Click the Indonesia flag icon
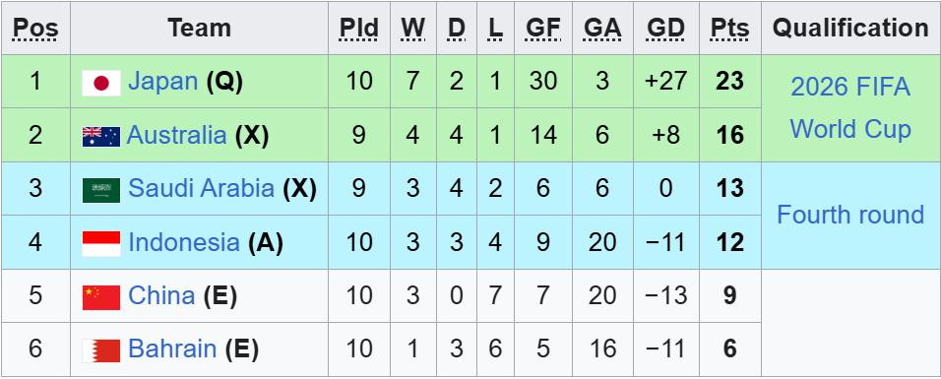This screenshot has width=941, height=379. pos(100,244)
